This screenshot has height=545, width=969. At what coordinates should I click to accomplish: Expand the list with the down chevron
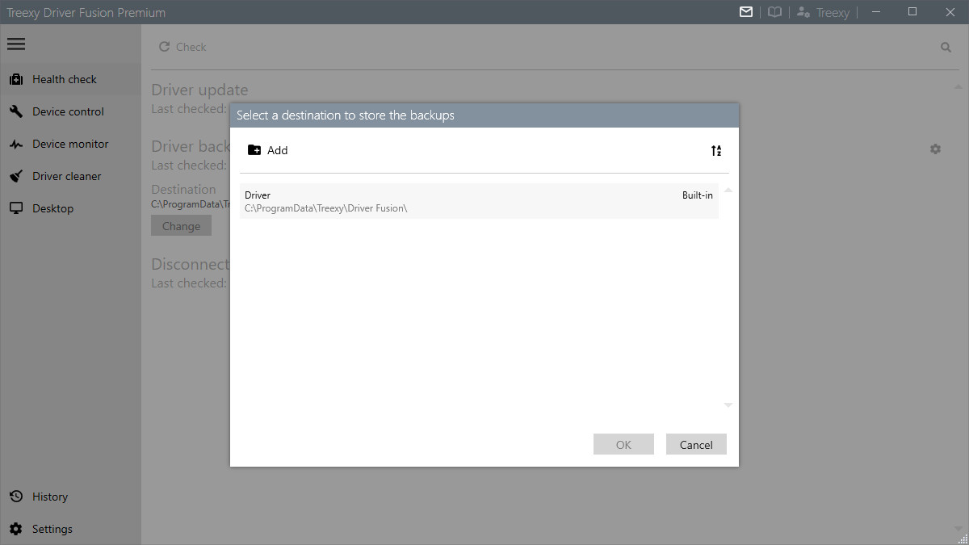(x=728, y=404)
